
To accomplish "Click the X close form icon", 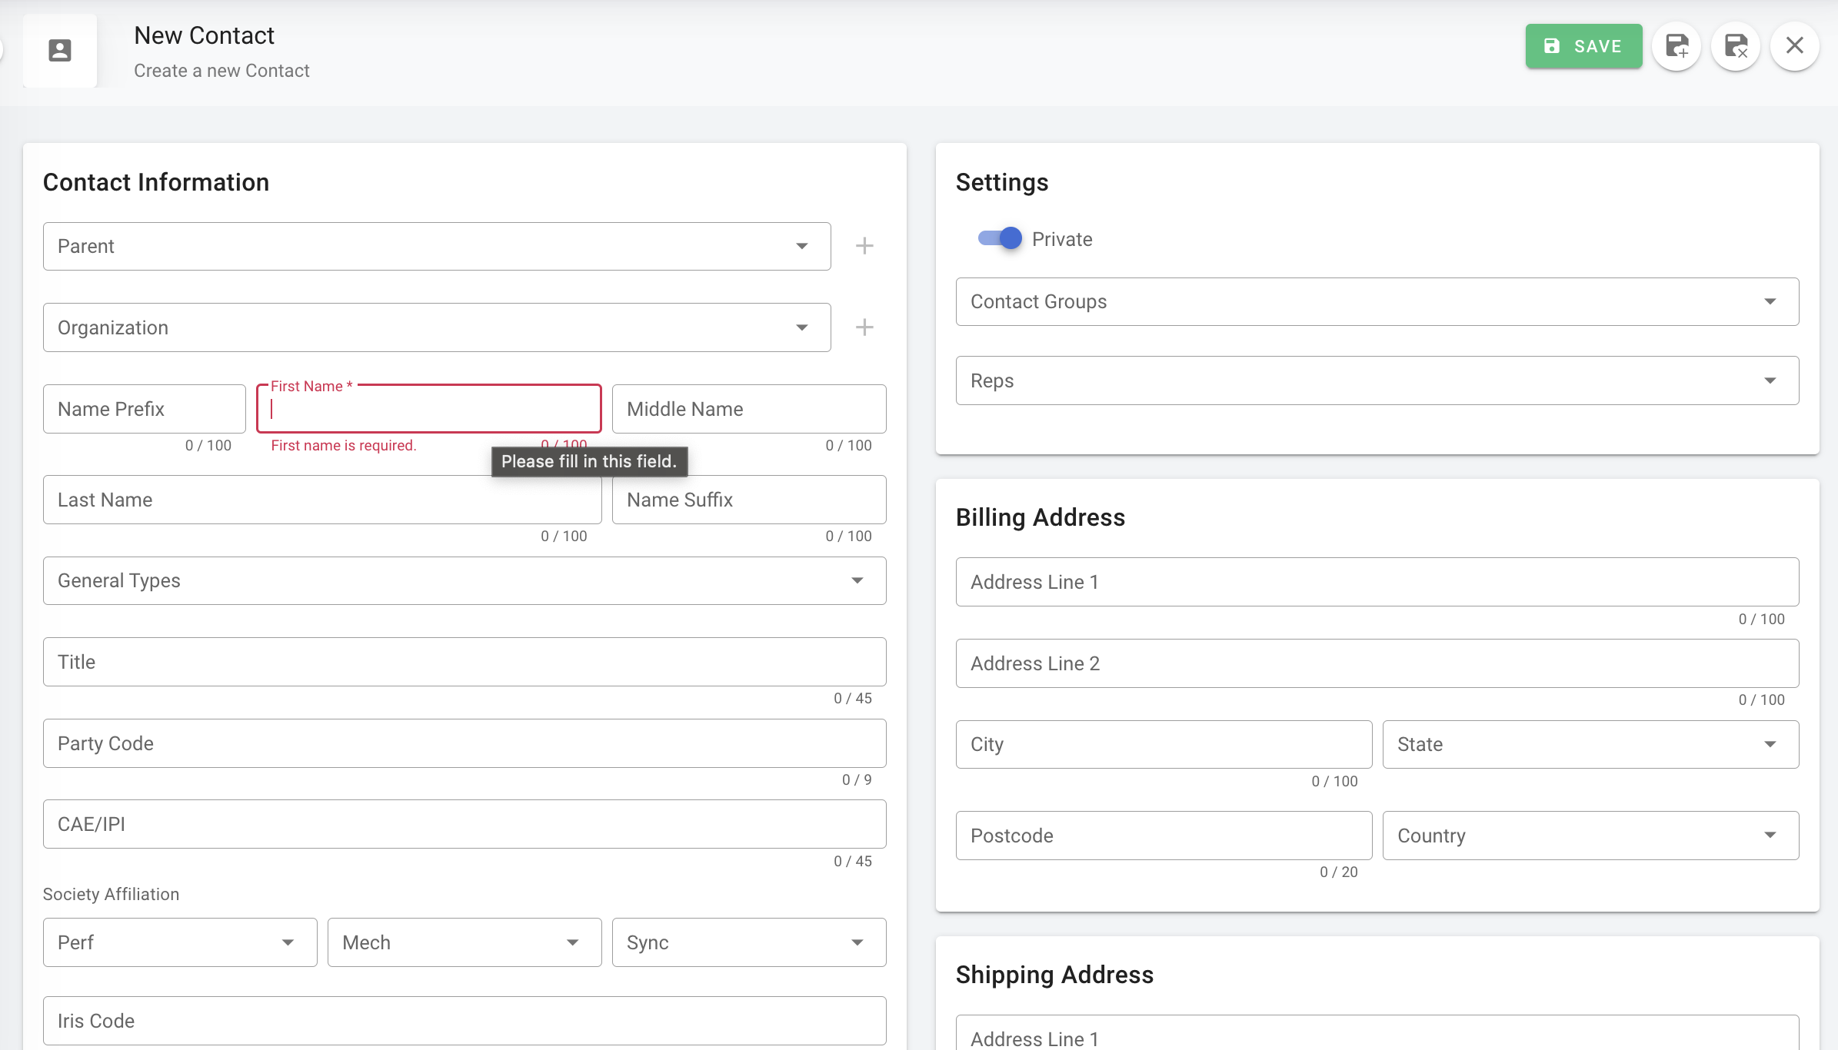I will [1794, 46].
